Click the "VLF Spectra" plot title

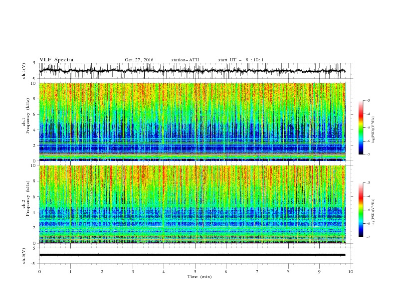point(56,60)
